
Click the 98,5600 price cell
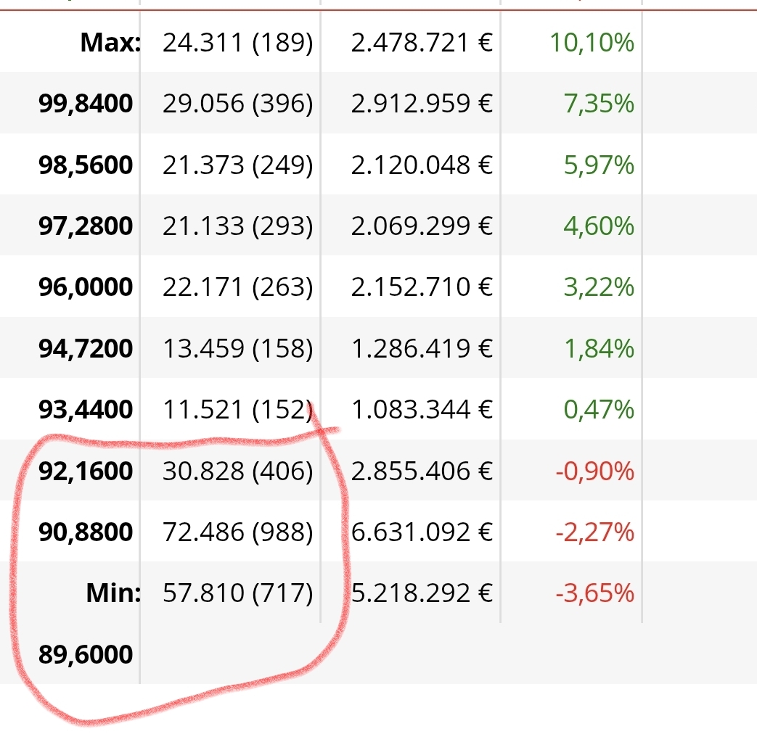[x=86, y=165]
